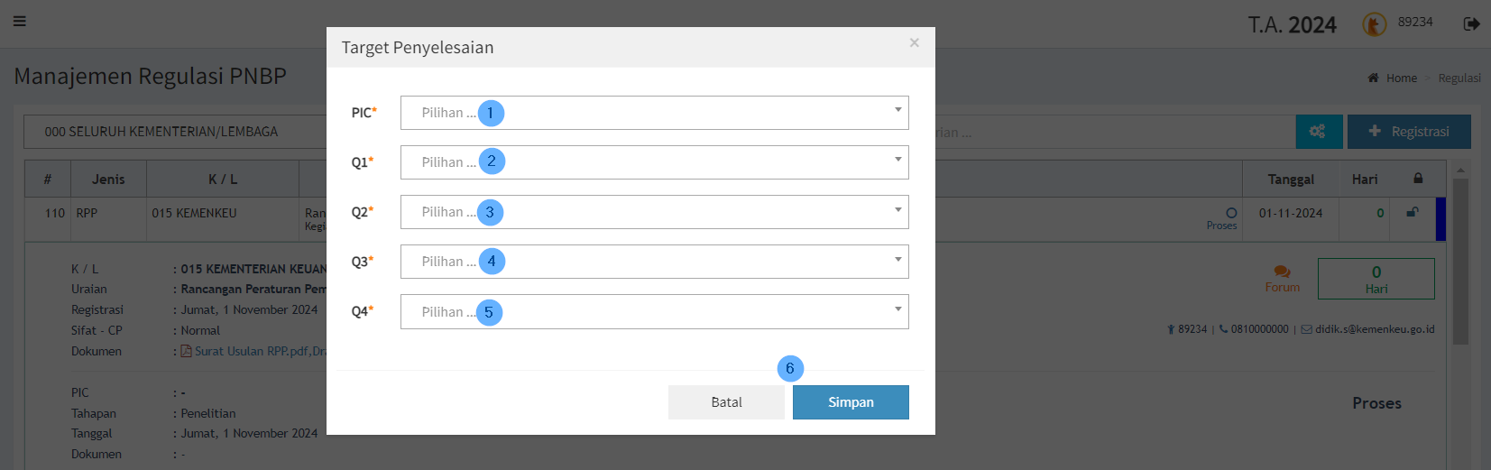
Task: Click the unlock icon in row 110
Action: click(1413, 213)
